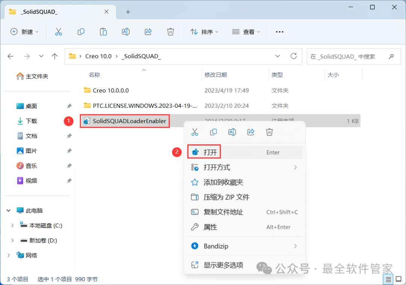Expand the Bandizip submenu arrow
Viewport: 406px width, 285px height.
pyautogui.click(x=295, y=246)
